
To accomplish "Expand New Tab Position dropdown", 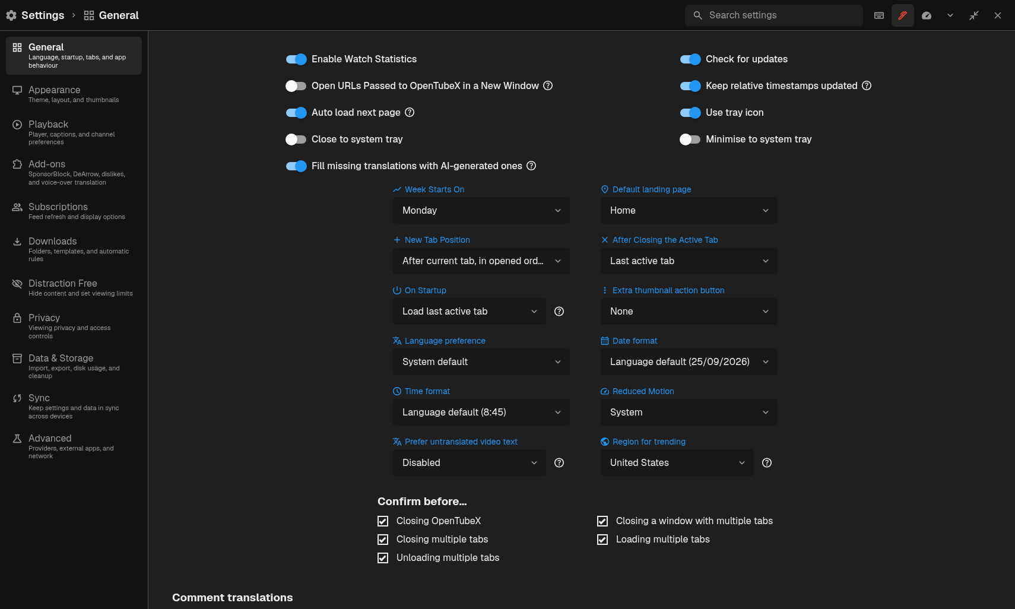I will pos(481,261).
